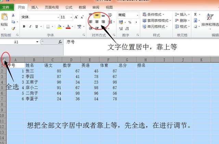
Task: Click the Sort and Filter (排序和筛选) icon
Action: click(210, 17)
